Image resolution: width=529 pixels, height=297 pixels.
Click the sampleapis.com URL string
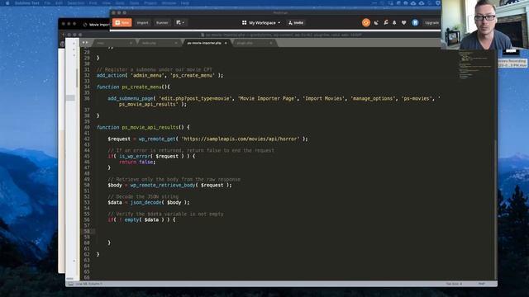[x=241, y=139]
